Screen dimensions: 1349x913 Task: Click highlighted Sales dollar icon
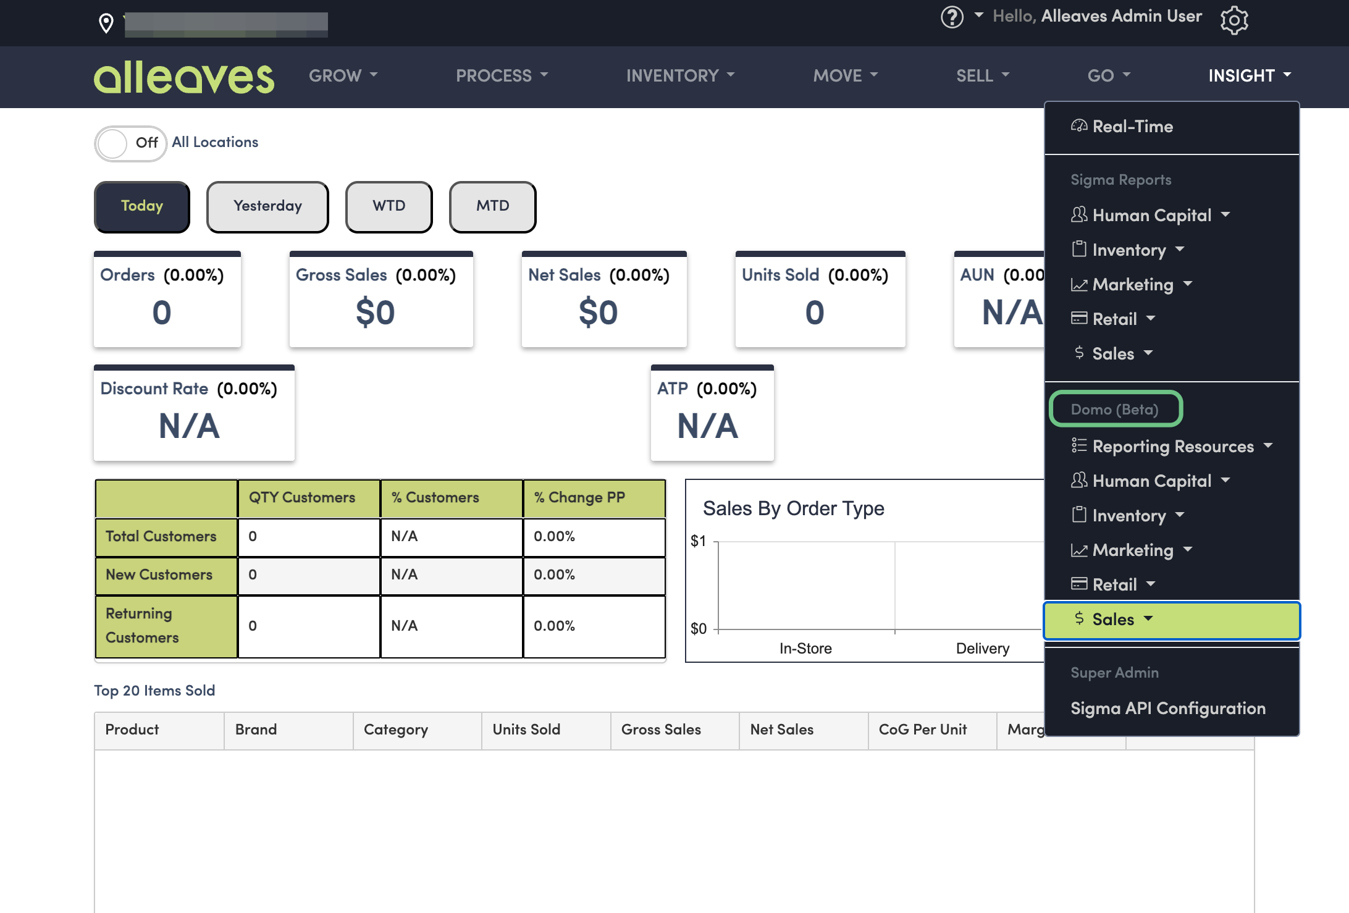point(1079,618)
